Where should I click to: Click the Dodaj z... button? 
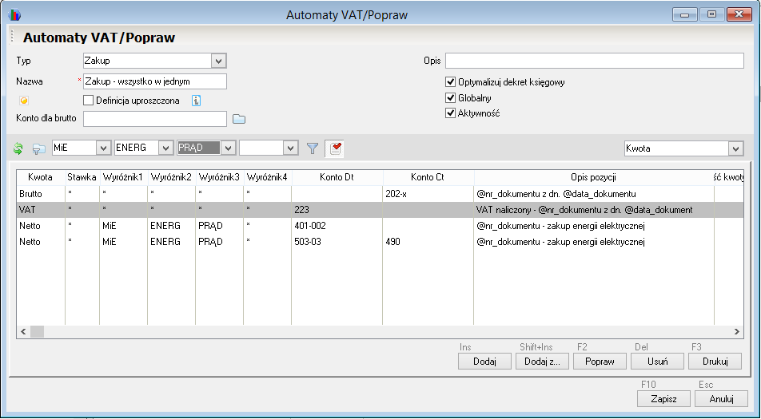click(x=542, y=361)
